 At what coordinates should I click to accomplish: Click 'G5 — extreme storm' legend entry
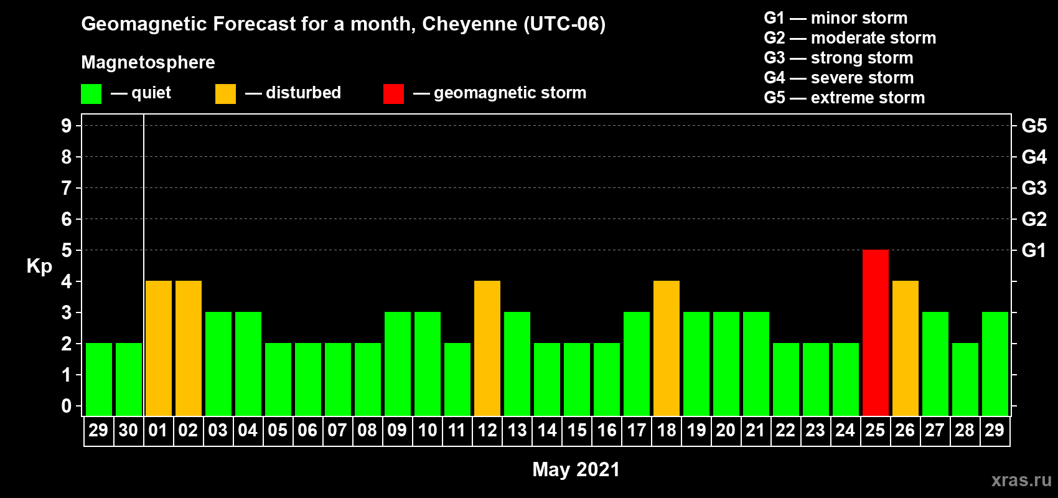coord(845,97)
